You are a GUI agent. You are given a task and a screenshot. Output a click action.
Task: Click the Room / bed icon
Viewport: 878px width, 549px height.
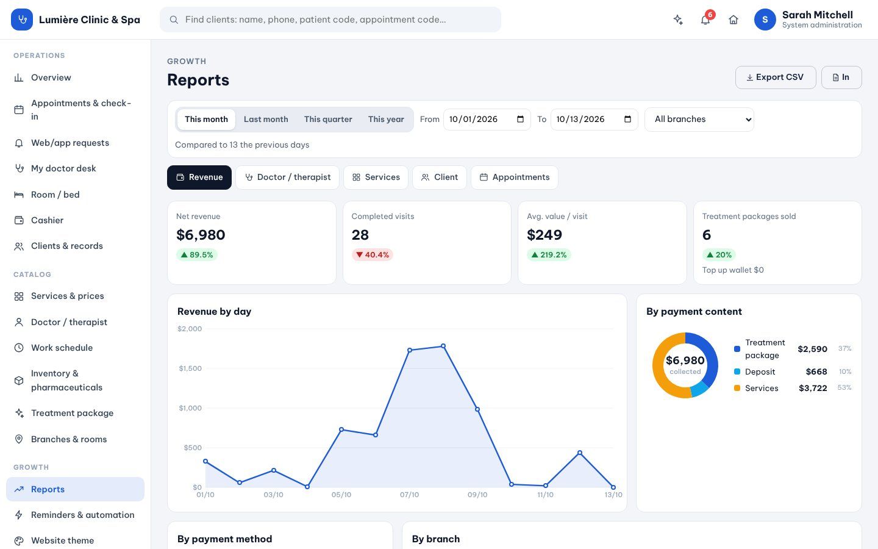tap(19, 195)
